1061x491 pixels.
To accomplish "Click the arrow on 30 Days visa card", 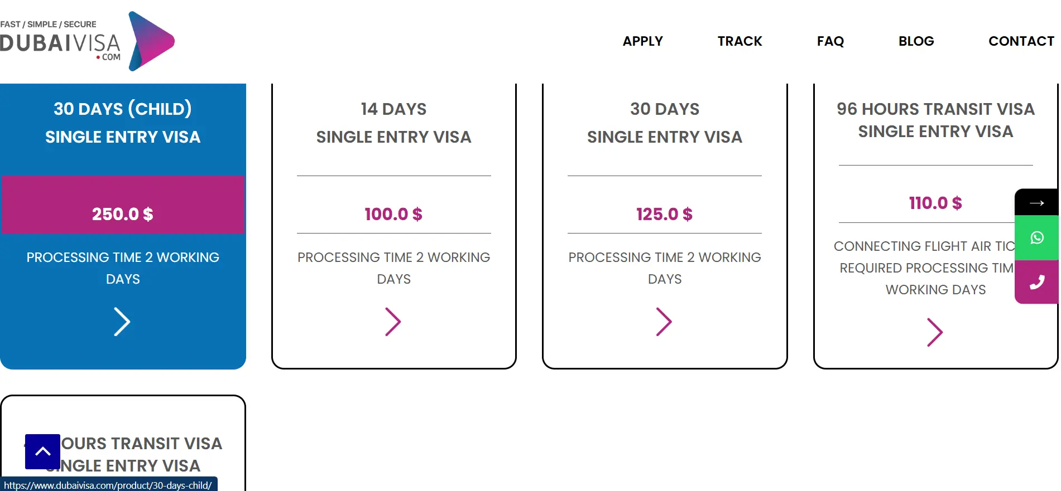I will (x=664, y=322).
